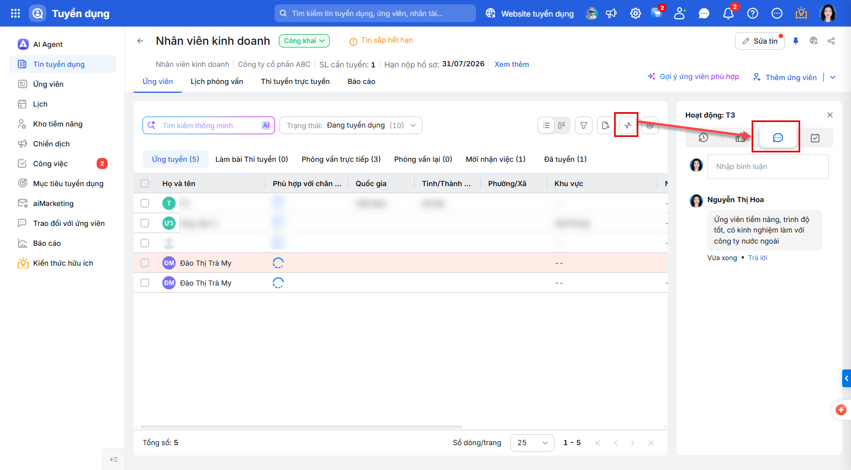Screen dimensions: 851x470
Task: Click the Sửa tin button
Action: coord(760,41)
